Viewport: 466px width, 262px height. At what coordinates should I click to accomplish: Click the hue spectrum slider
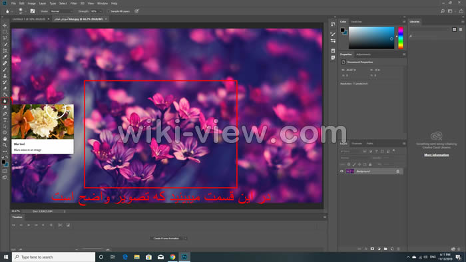[x=401, y=38]
